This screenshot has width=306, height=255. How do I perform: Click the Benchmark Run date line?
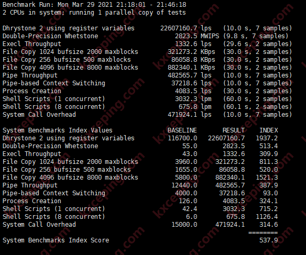[x=94, y=5]
